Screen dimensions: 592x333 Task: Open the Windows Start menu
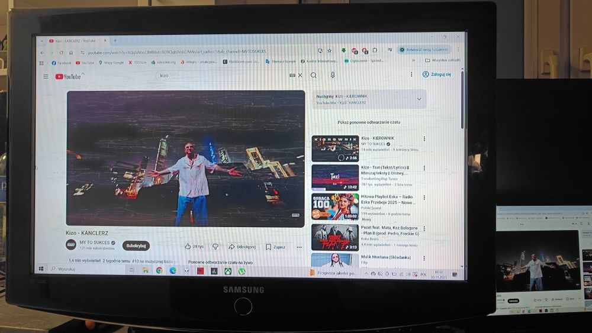pos(41,269)
